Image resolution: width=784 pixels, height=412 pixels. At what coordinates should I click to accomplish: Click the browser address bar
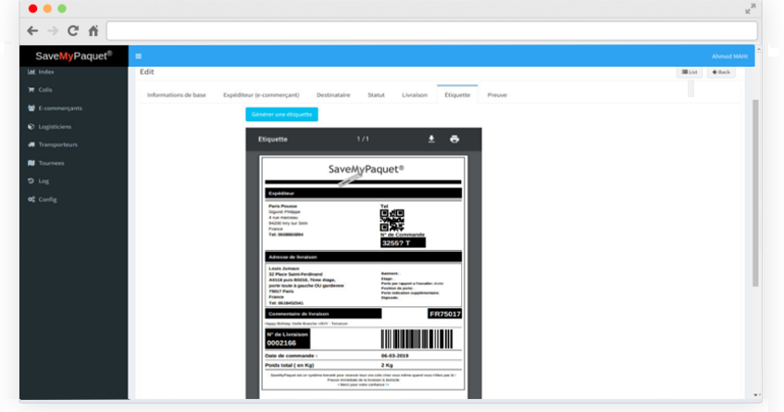pos(432,31)
